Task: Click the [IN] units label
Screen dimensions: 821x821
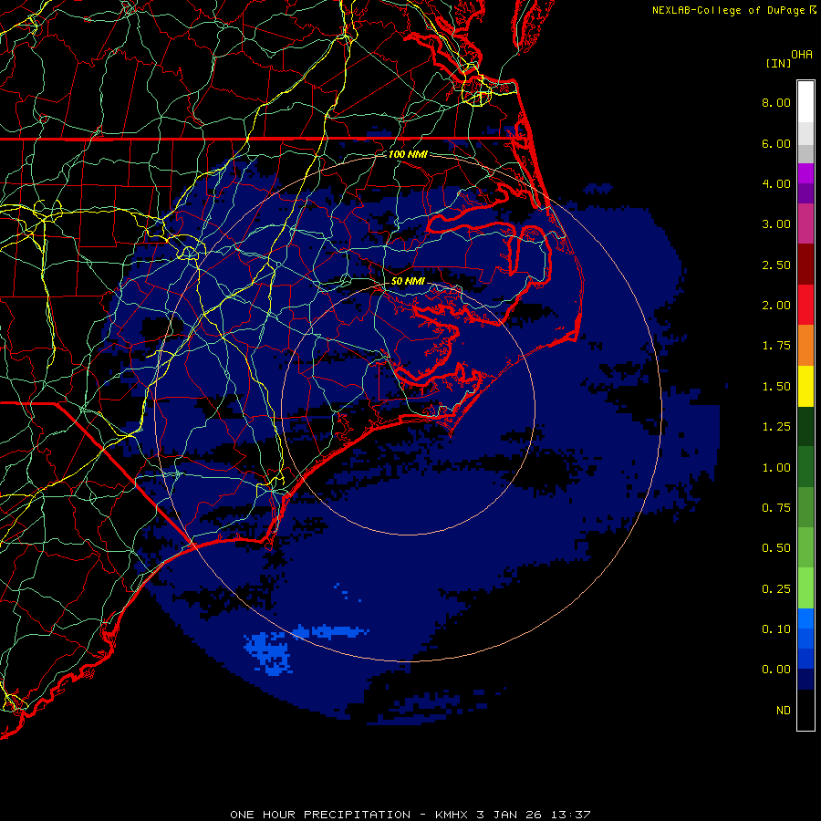Action: tap(778, 63)
